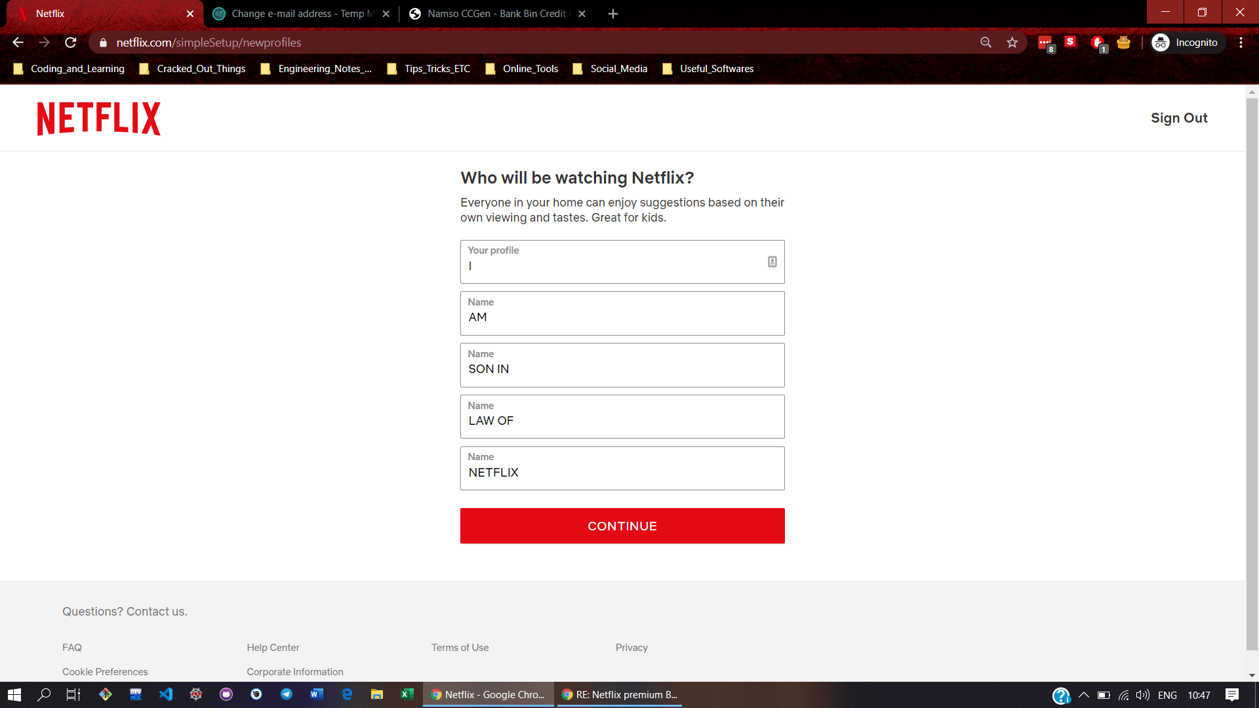The width and height of the screenshot is (1259, 708).
Task: Switch to the Temp Mail tab
Action: (x=295, y=14)
